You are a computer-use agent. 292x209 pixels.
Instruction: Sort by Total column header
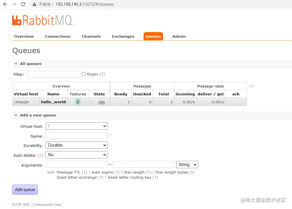[x=164, y=94]
